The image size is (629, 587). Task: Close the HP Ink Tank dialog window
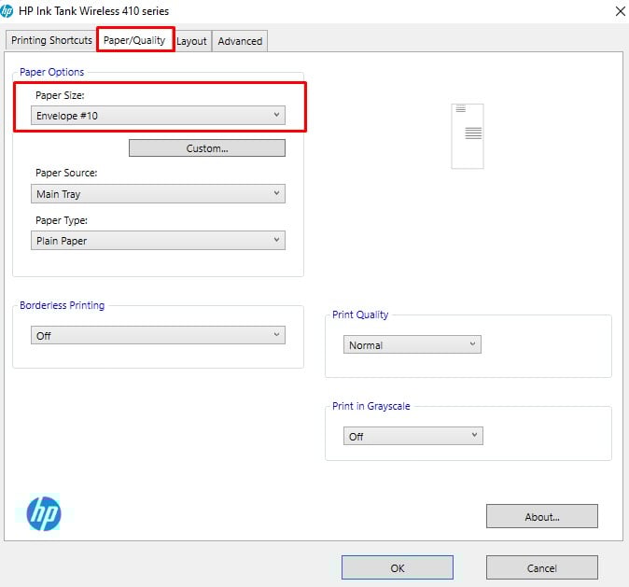coord(620,11)
